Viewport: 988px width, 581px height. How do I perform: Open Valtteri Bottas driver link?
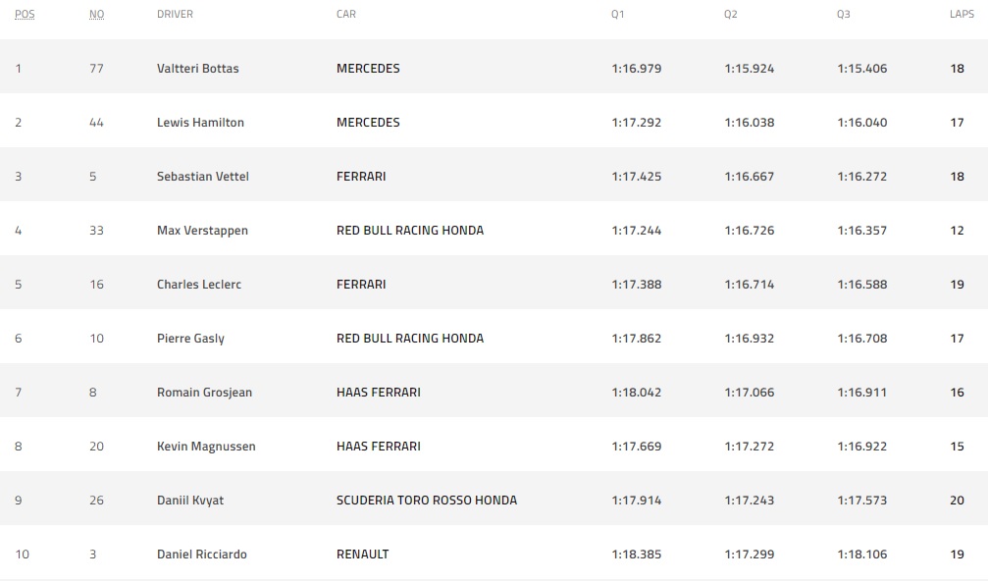(x=198, y=68)
